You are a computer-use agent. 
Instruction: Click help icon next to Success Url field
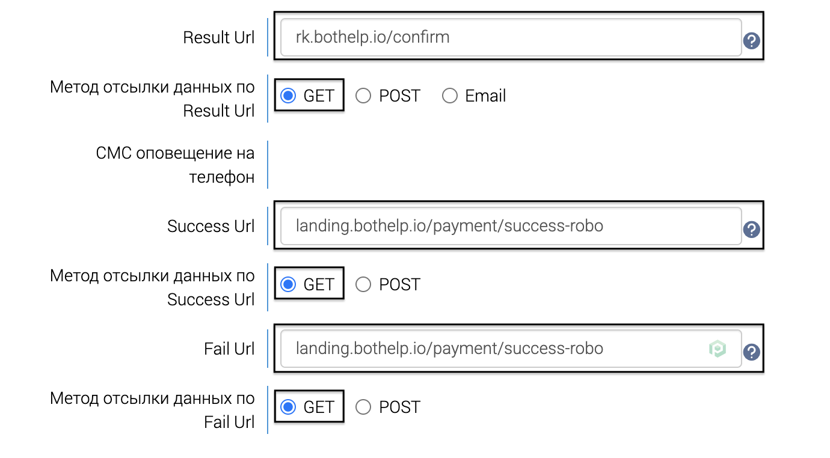[752, 230]
